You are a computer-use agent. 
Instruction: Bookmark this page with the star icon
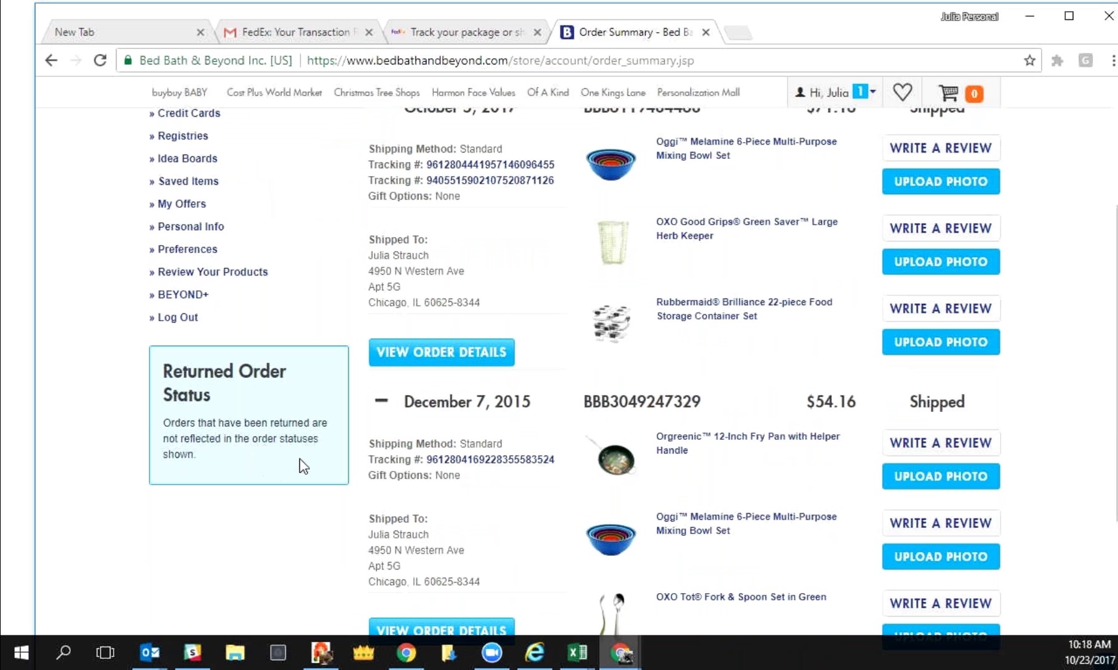[x=1030, y=60]
